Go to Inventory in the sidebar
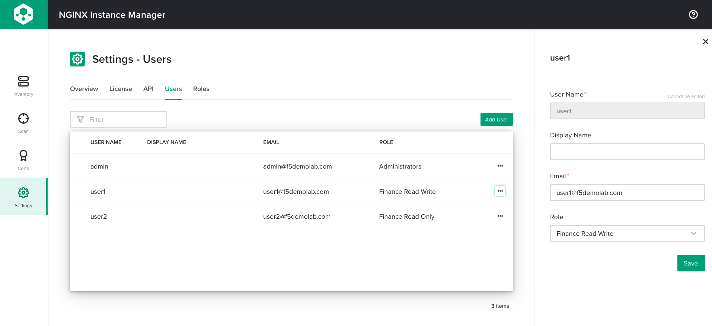This screenshot has width=712, height=326. (x=23, y=86)
